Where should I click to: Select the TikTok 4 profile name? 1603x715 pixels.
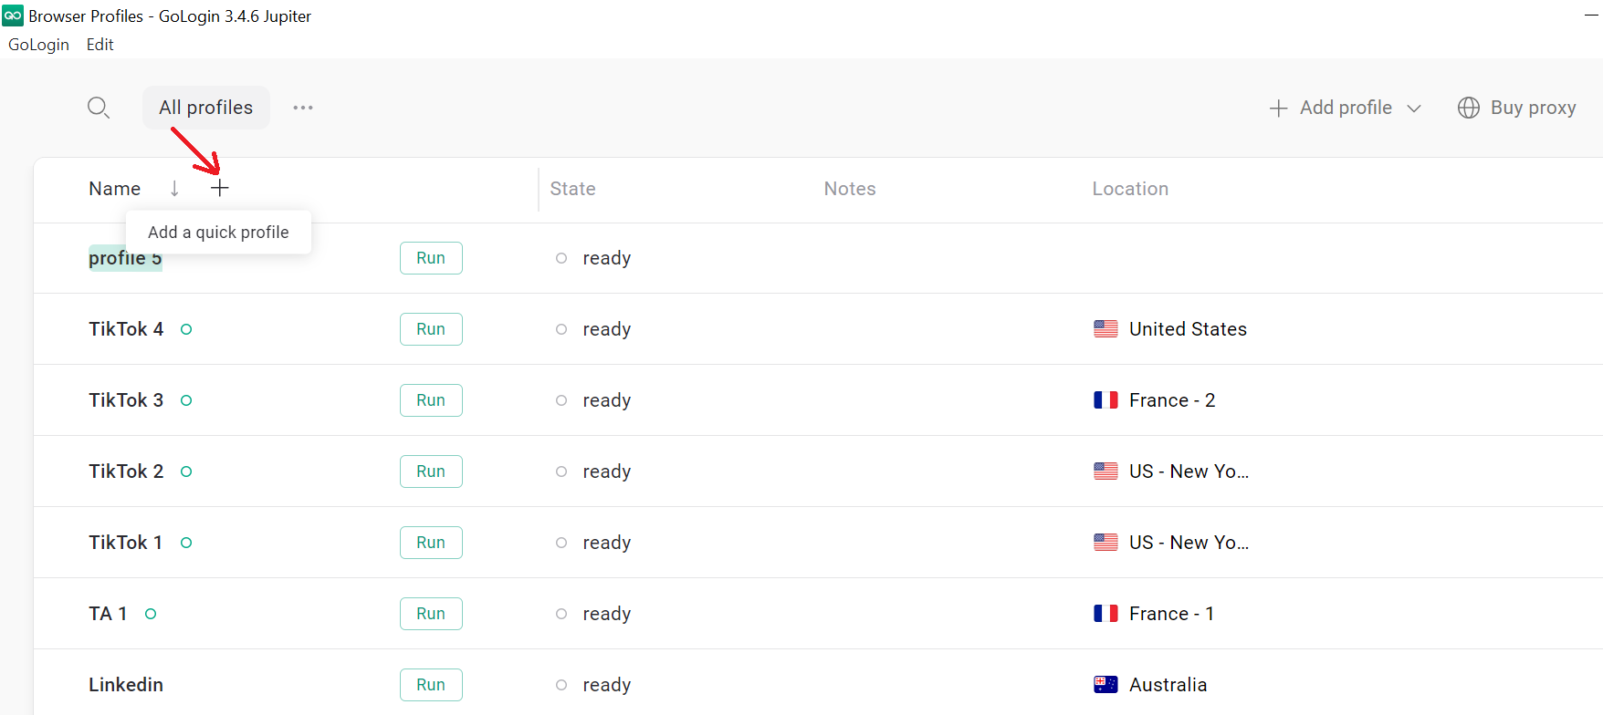[126, 329]
